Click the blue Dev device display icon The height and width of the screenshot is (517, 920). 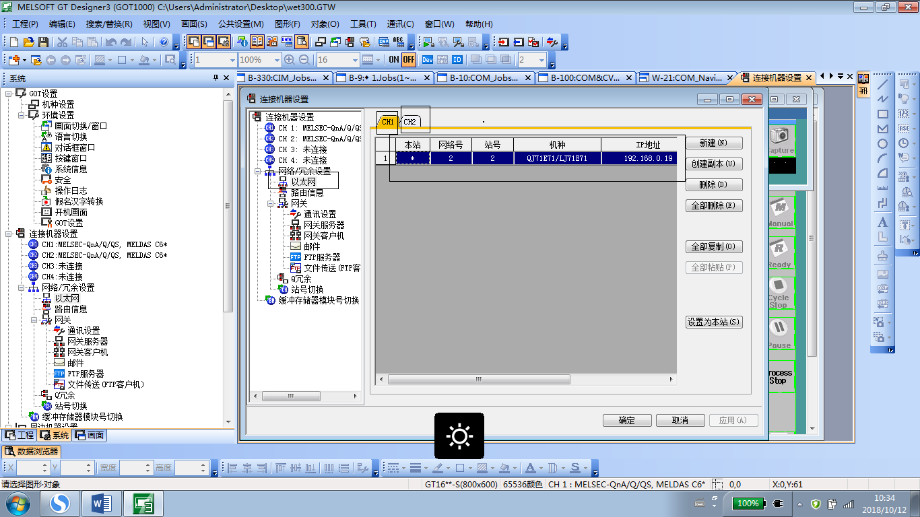click(x=427, y=60)
